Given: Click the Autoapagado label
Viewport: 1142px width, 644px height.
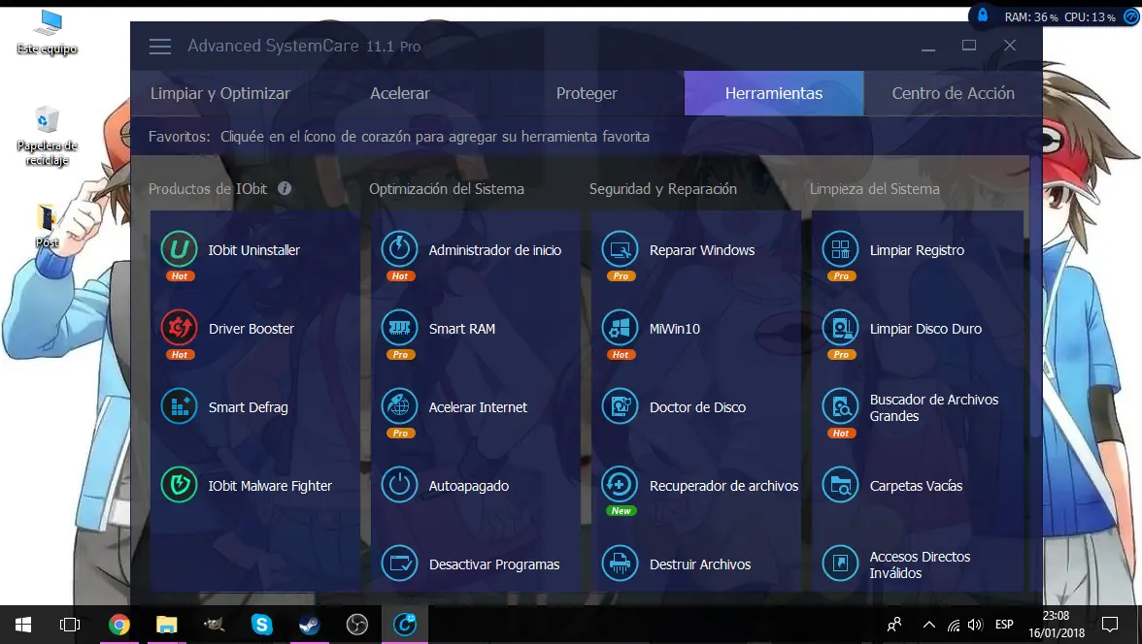Looking at the screenshot, I should click(x=468, y=486).
